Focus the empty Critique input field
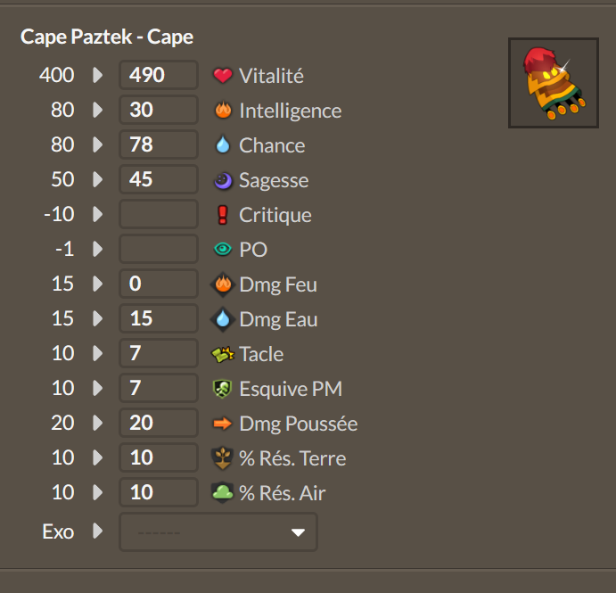This screenshot has width=616, height=593. (159, 214)
